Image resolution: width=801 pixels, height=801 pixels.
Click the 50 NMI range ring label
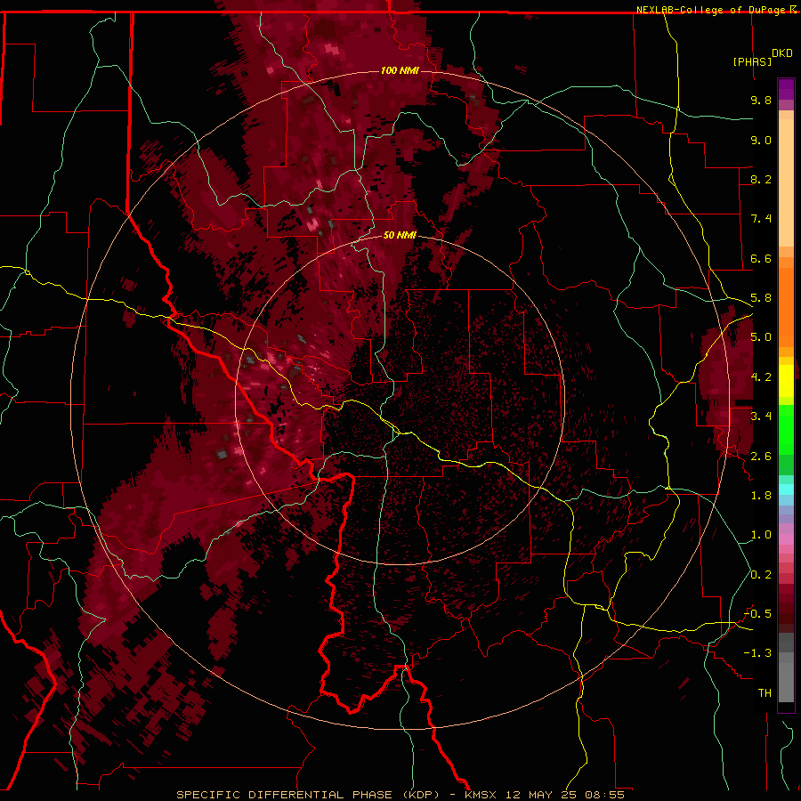point(400,236)
